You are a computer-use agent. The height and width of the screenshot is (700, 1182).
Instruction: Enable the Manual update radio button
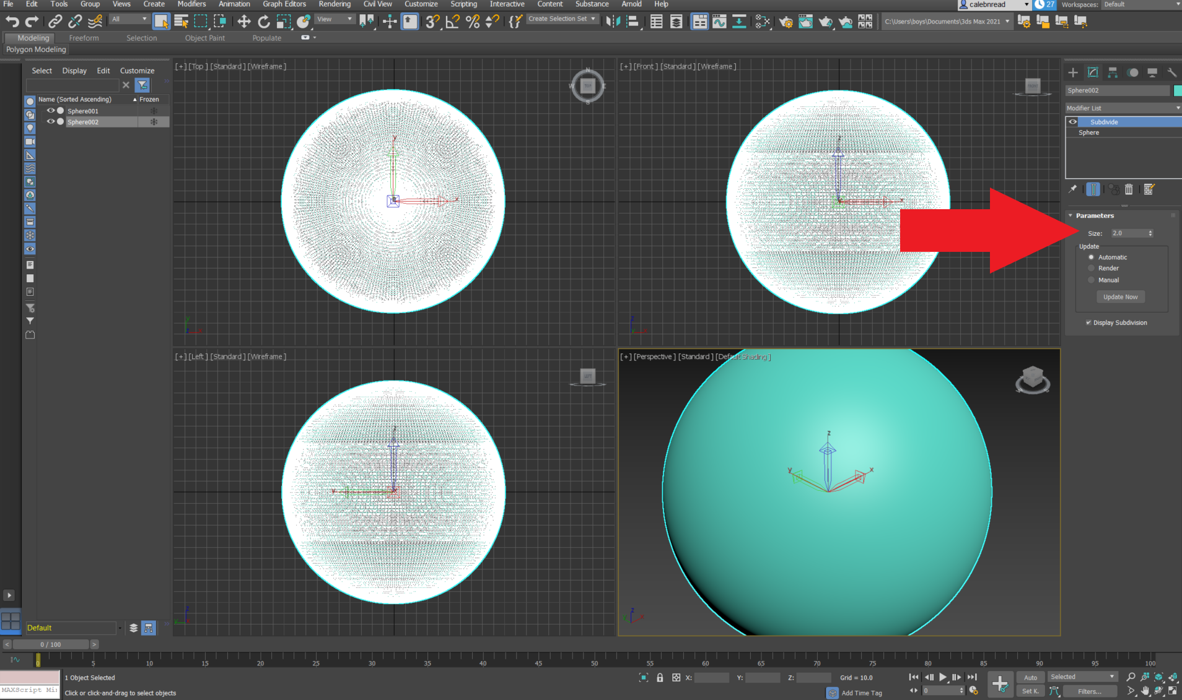(x=1092, y=280)
